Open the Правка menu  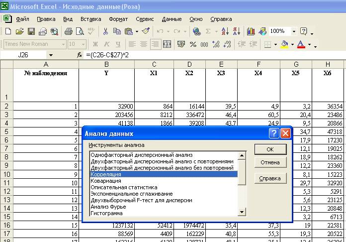[46, 19]
